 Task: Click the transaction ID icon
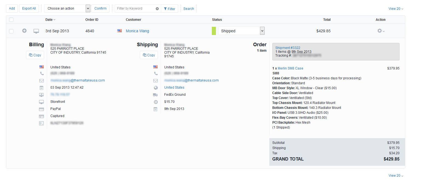coord(41,123)
